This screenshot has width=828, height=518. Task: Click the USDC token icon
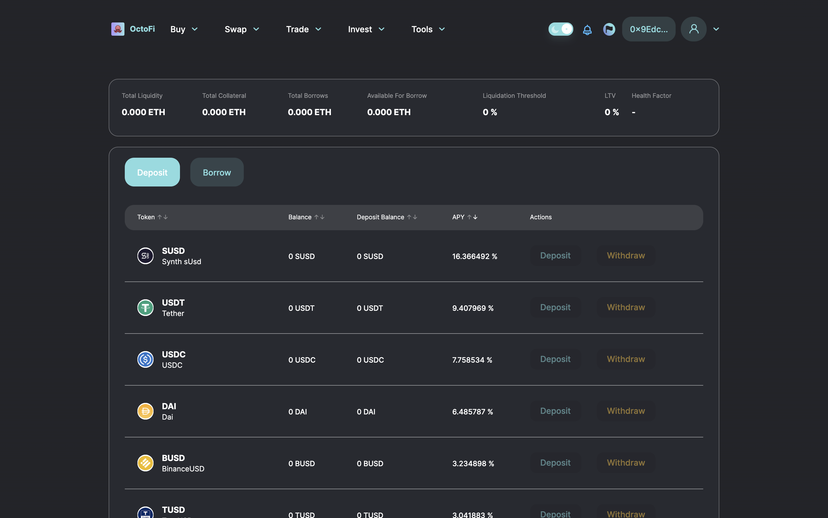click(145, 359)
